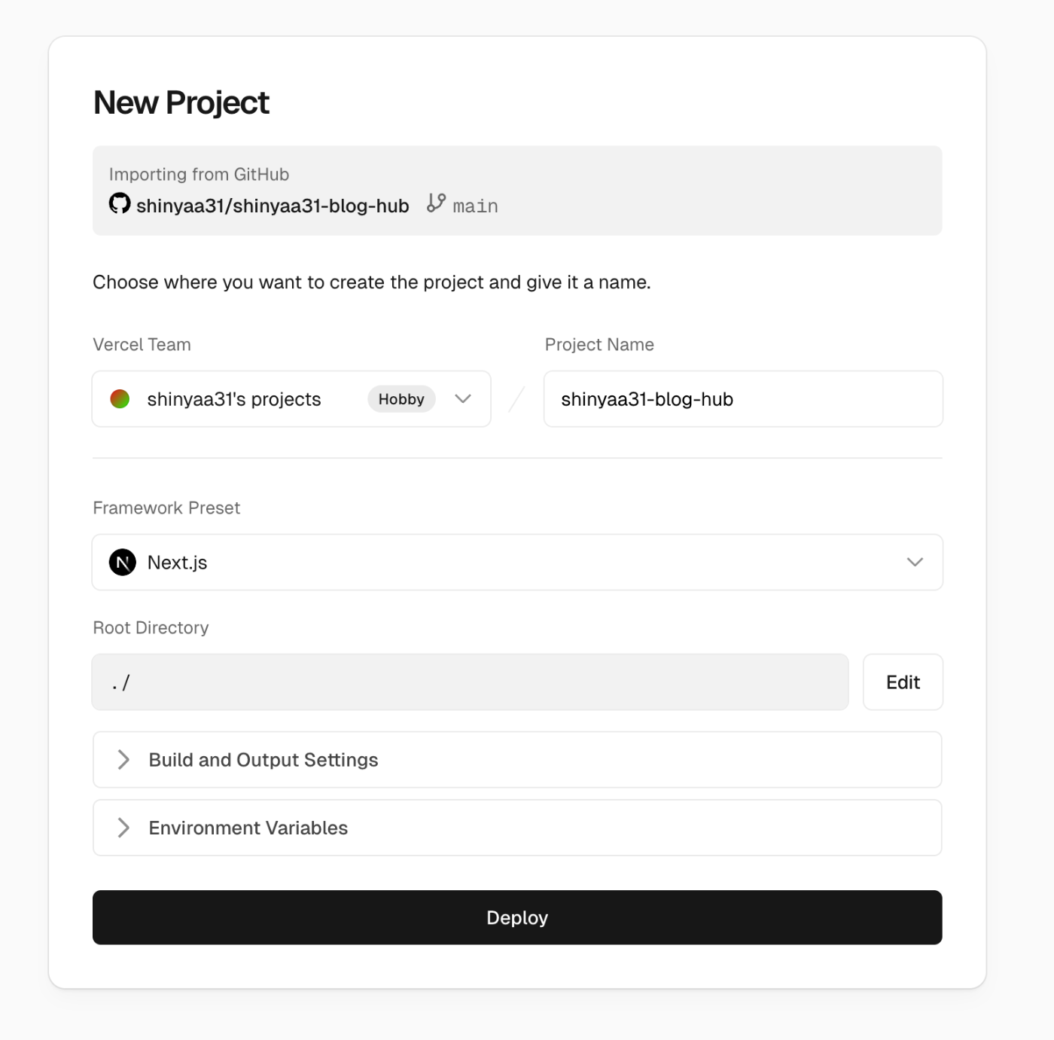Click the shinyaa31's projects team name
The width and height of the screenshot is (1054, 1040).
tap(234, 399)
